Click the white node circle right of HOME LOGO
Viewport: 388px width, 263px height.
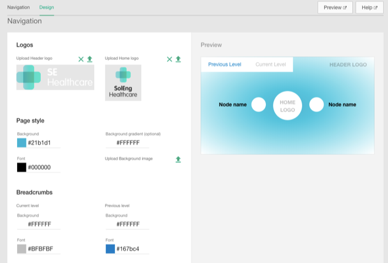(316, 105)
